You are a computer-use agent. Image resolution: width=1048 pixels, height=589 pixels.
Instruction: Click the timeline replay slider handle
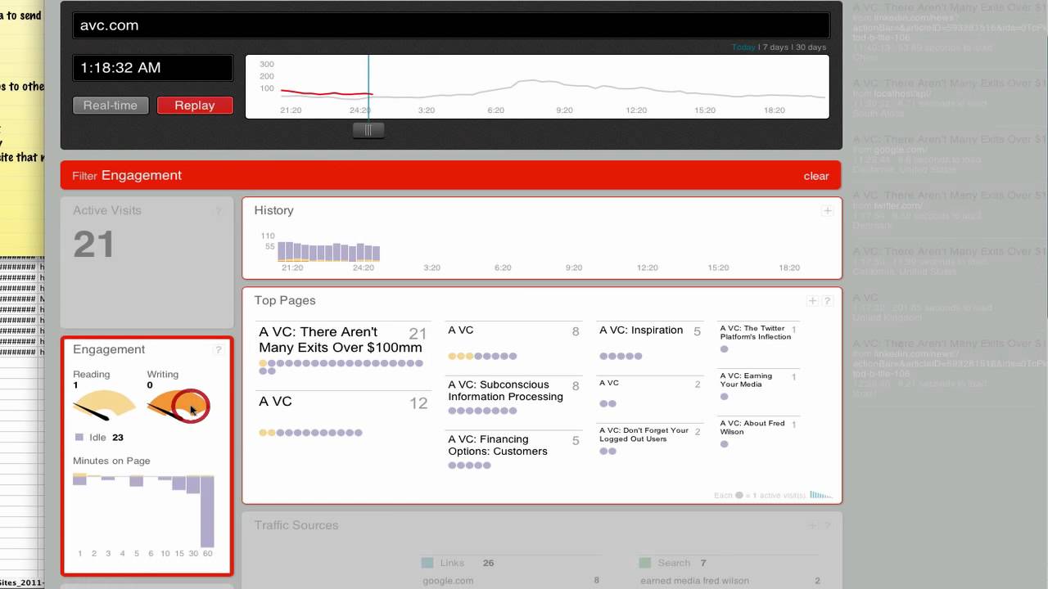(368, 130)
